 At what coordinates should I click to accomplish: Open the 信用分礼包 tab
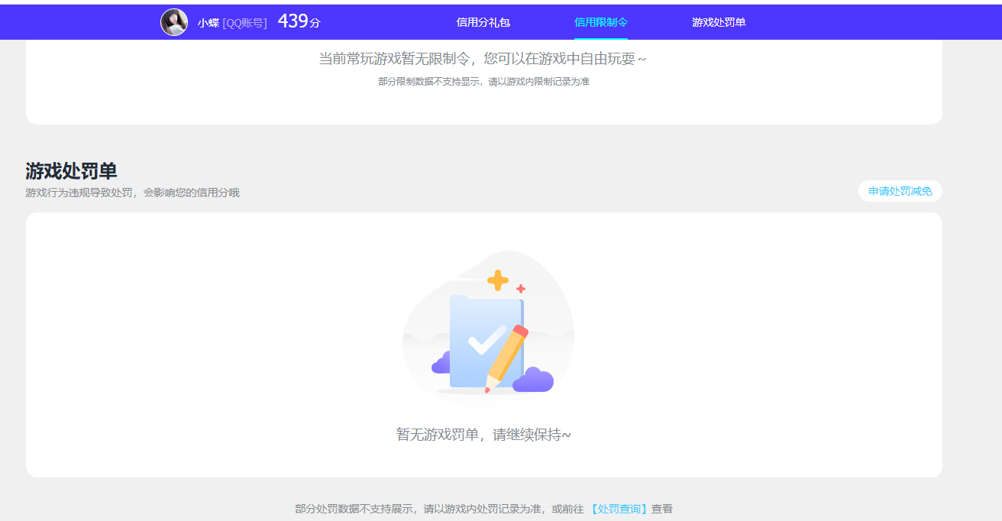[483, 22]
